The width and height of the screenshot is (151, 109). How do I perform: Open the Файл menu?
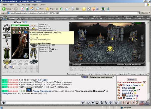pos(5,5)
